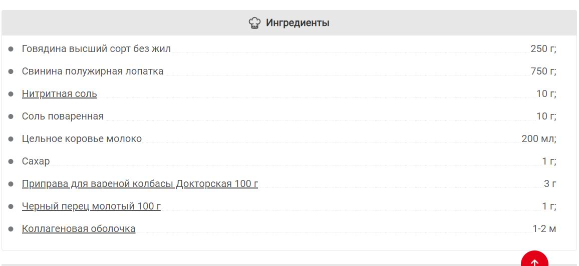Click the Сахар ingredient name
This screenshot has height=266, width=579.
coord(36,161)
